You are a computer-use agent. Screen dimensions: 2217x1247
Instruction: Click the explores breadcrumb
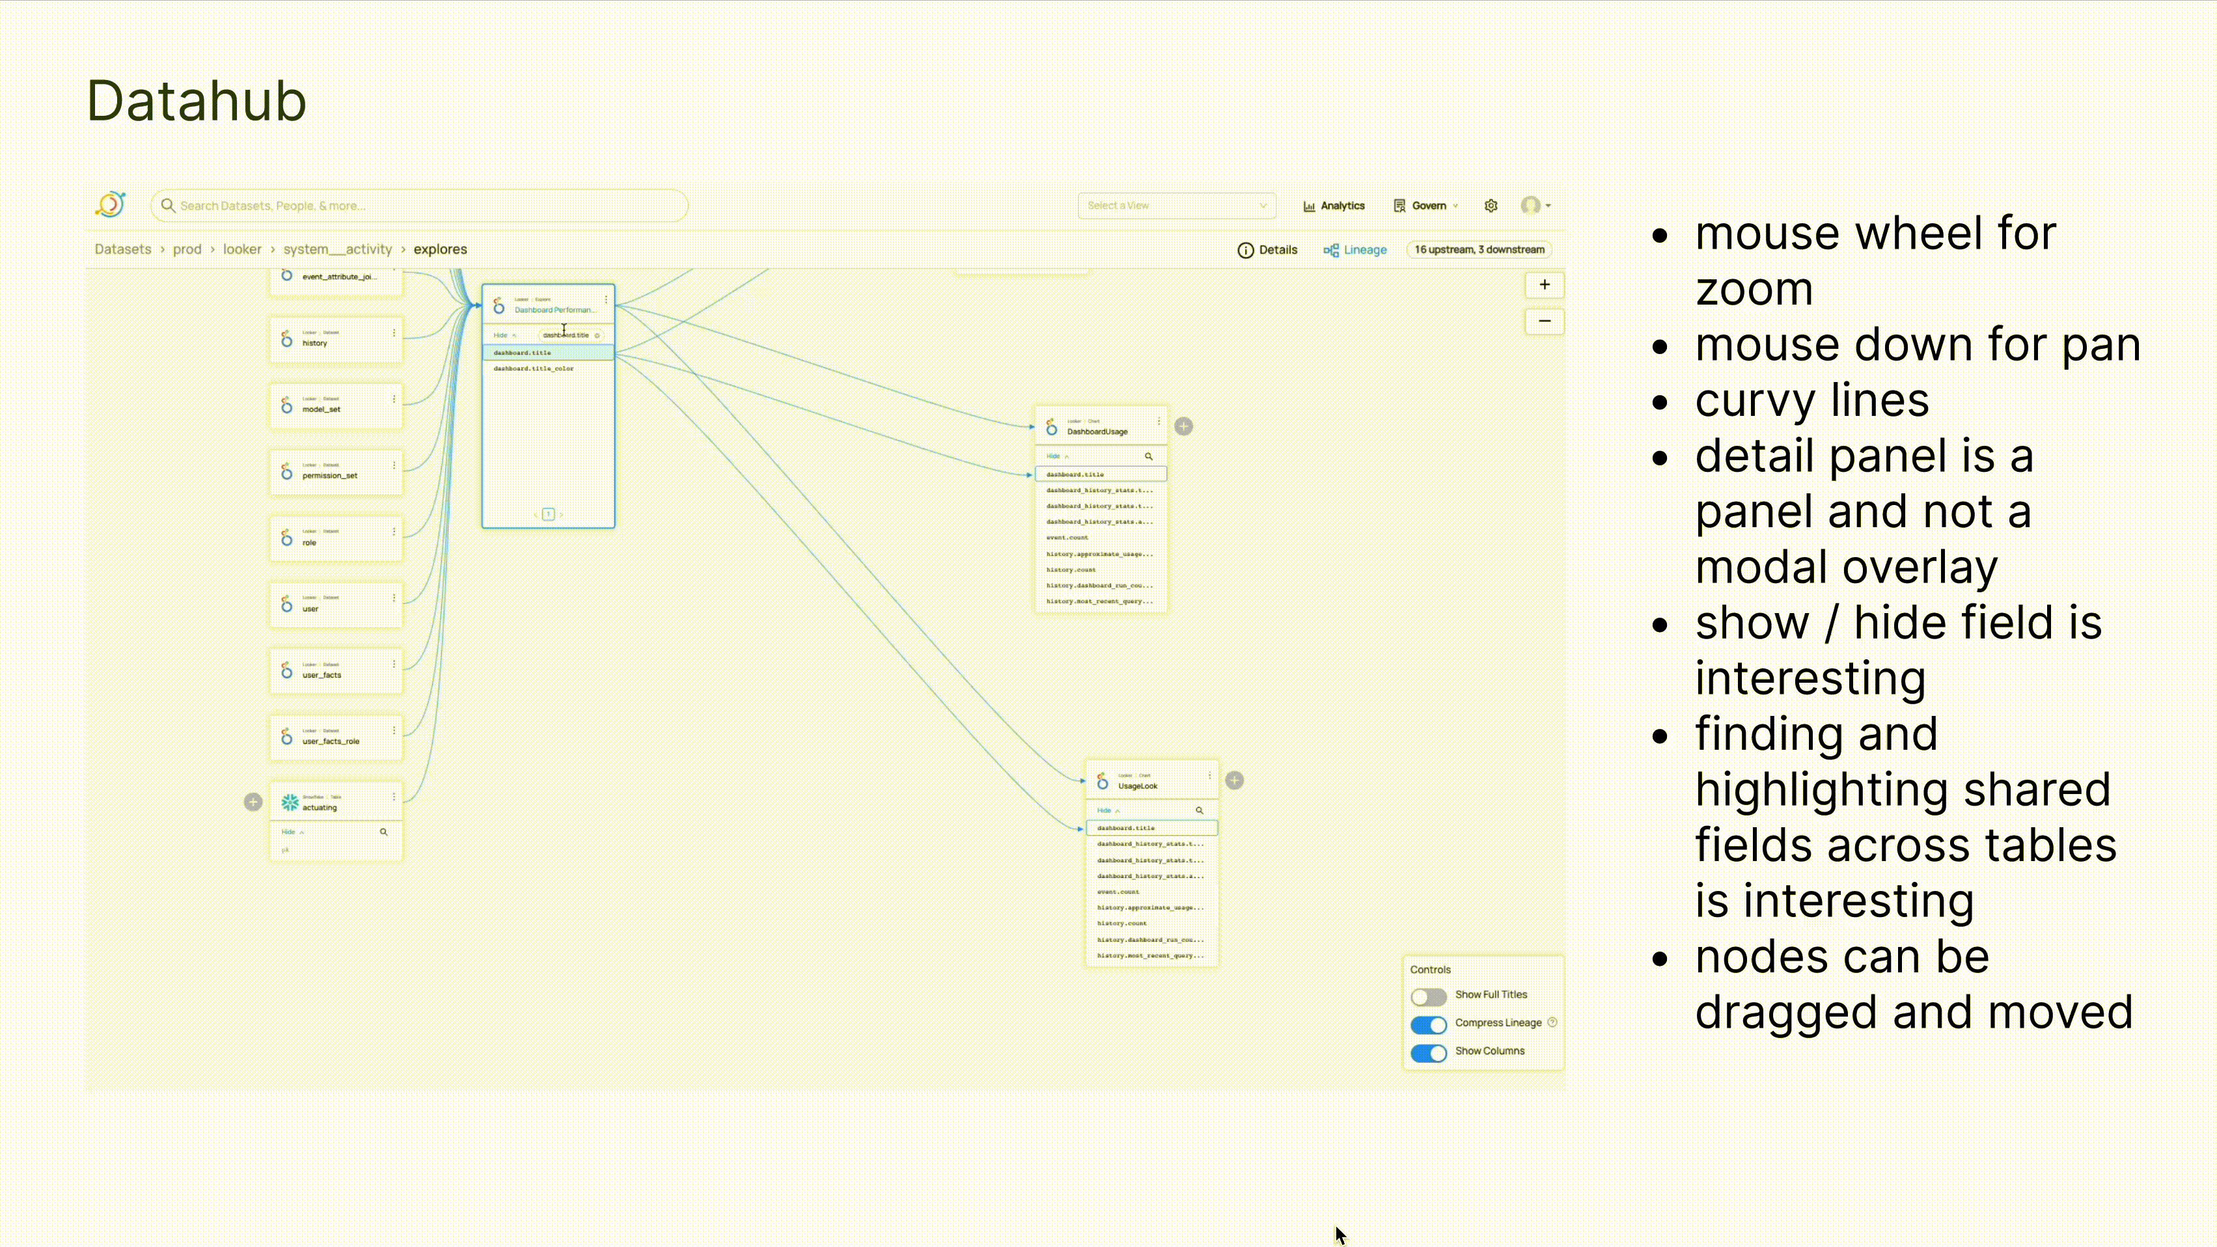(440, 249)
